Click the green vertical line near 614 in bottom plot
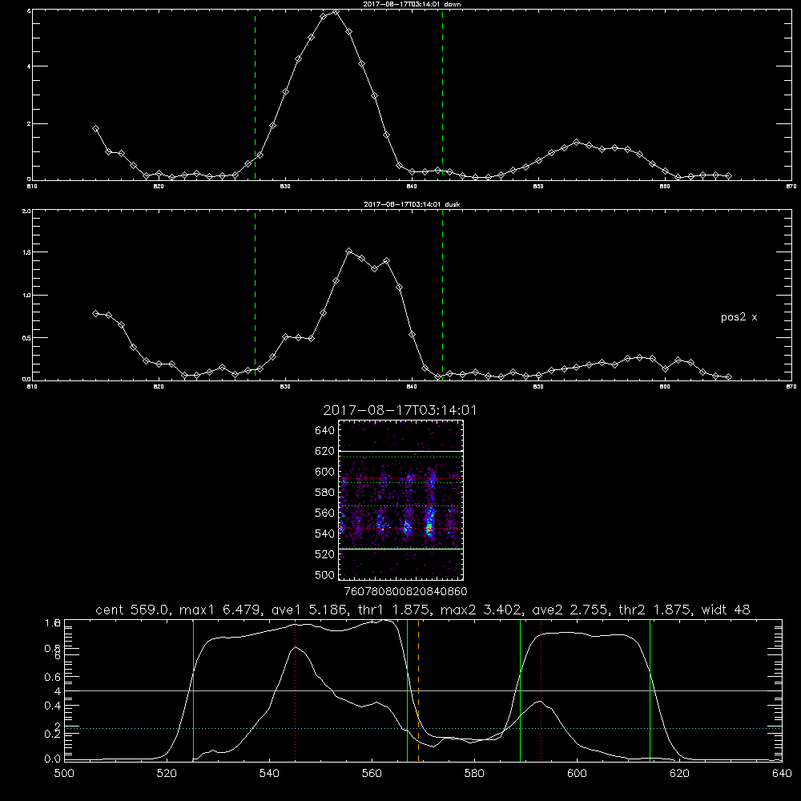 650,690
